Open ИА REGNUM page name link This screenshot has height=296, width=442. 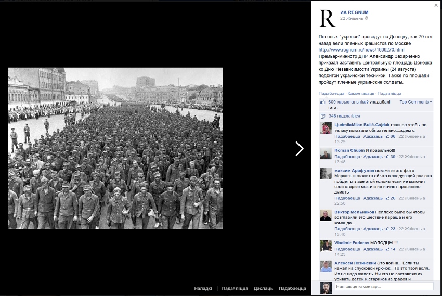[353, 11]
